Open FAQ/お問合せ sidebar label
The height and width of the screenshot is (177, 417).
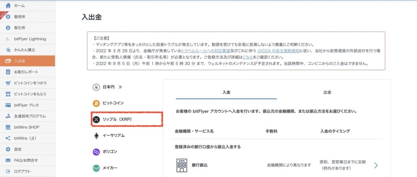point(26,161)
